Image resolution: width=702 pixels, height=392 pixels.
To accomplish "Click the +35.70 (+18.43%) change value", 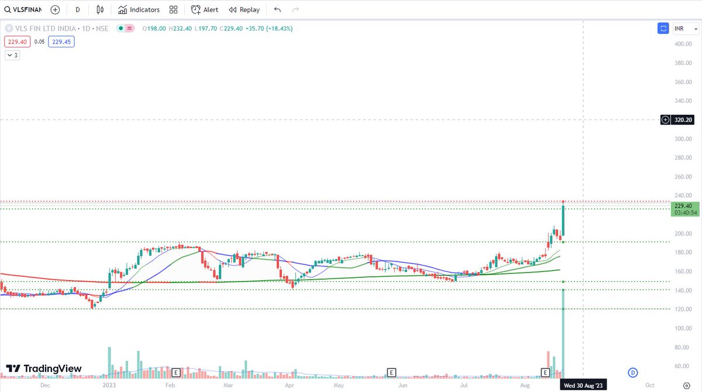I will pos(270,28).
